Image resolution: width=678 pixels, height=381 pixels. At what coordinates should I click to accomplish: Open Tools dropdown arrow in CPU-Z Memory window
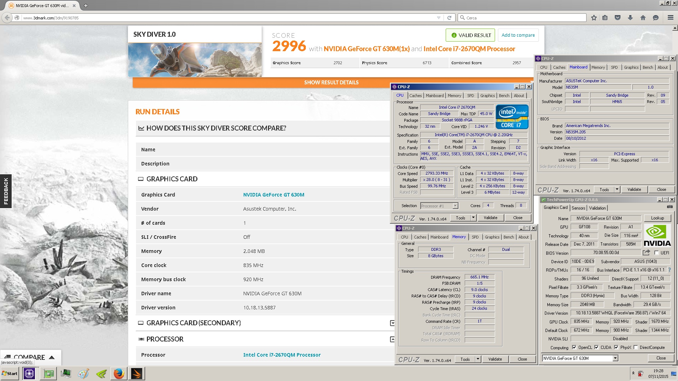478,359
